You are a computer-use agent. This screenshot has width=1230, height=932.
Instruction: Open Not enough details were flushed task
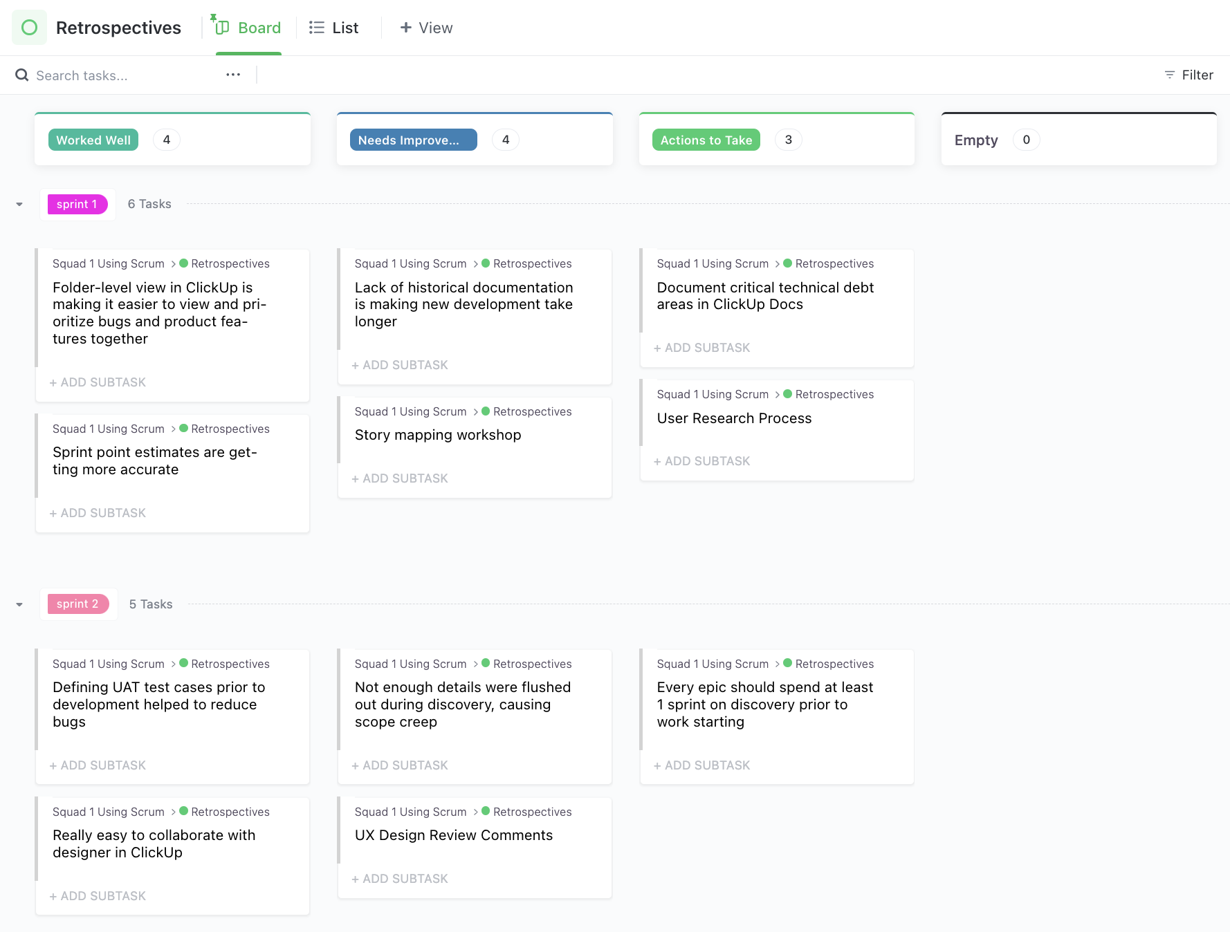pos(463,705)
